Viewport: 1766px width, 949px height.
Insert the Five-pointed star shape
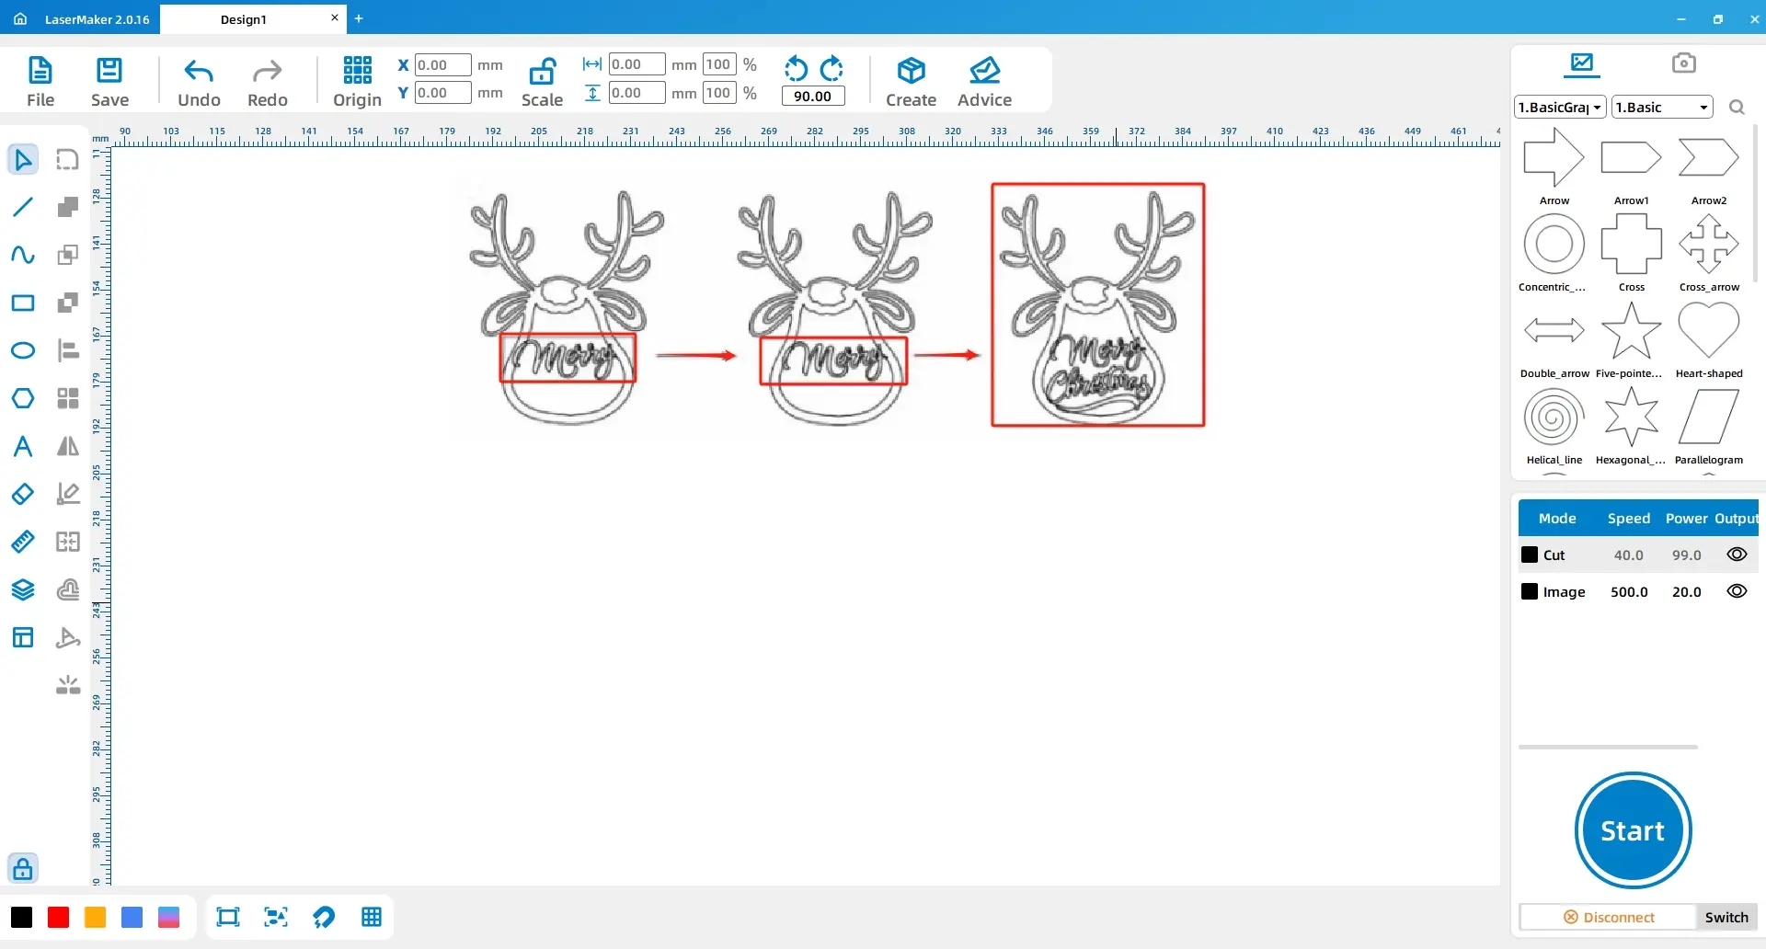(1631, 340)
